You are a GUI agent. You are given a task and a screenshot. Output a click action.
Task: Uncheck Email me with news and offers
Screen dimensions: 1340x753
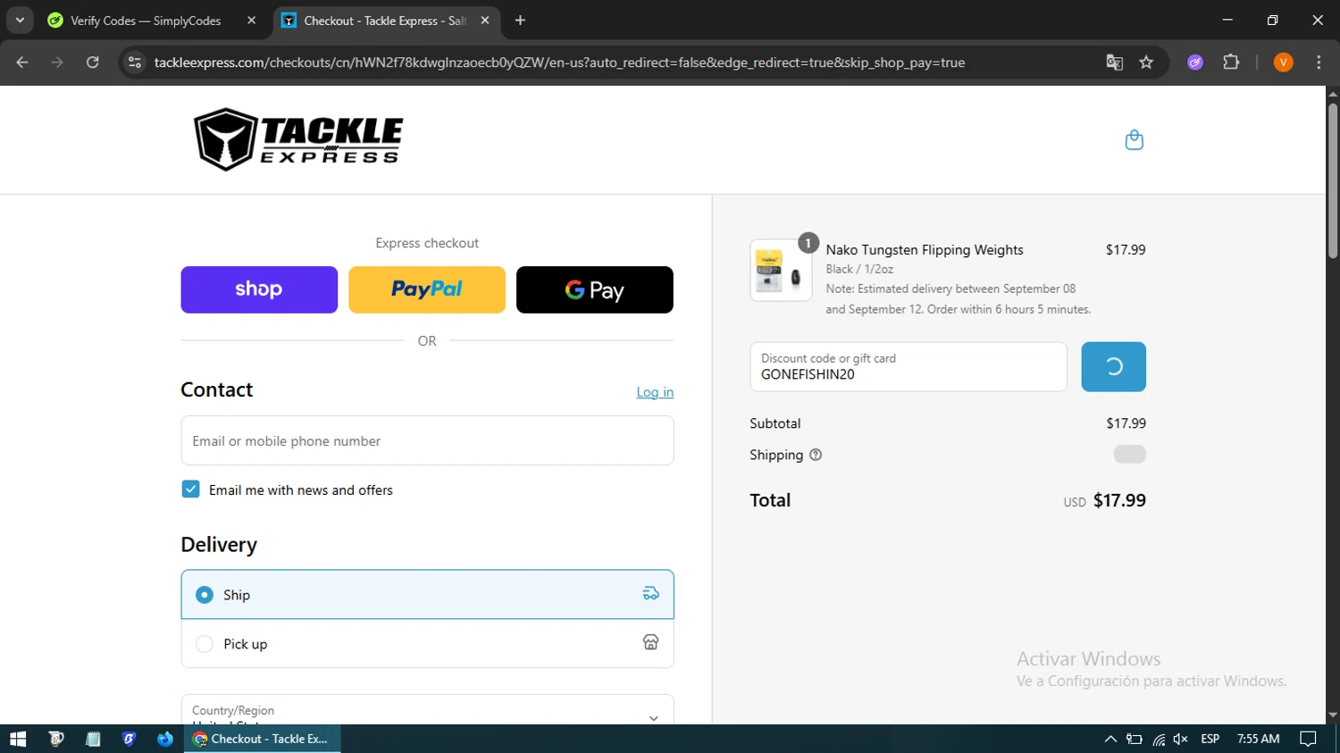pos(190,489)
